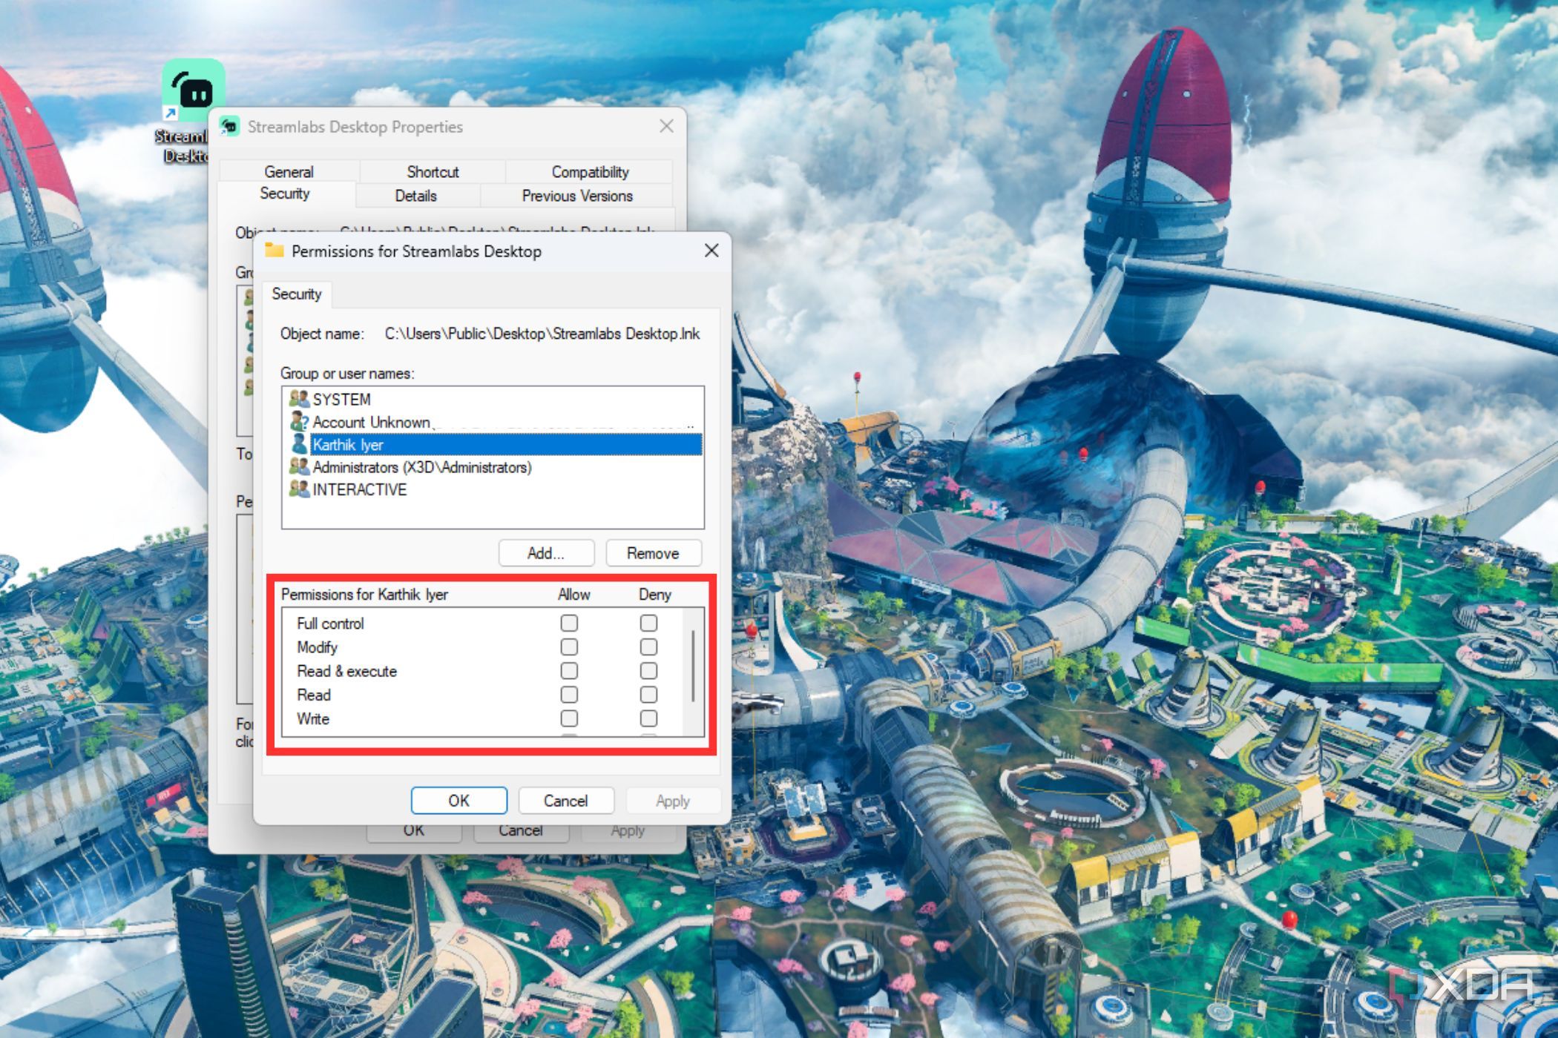Click the SYSTEM group icon in the user list

click(x=299, y=399)
